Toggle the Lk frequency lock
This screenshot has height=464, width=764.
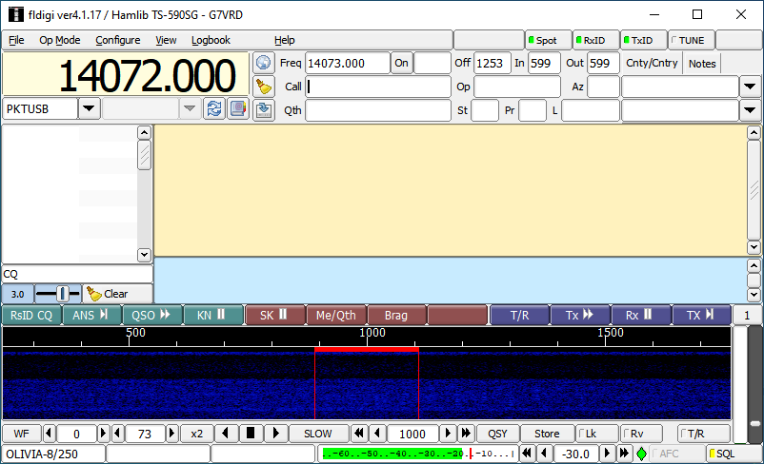[595, 434]
